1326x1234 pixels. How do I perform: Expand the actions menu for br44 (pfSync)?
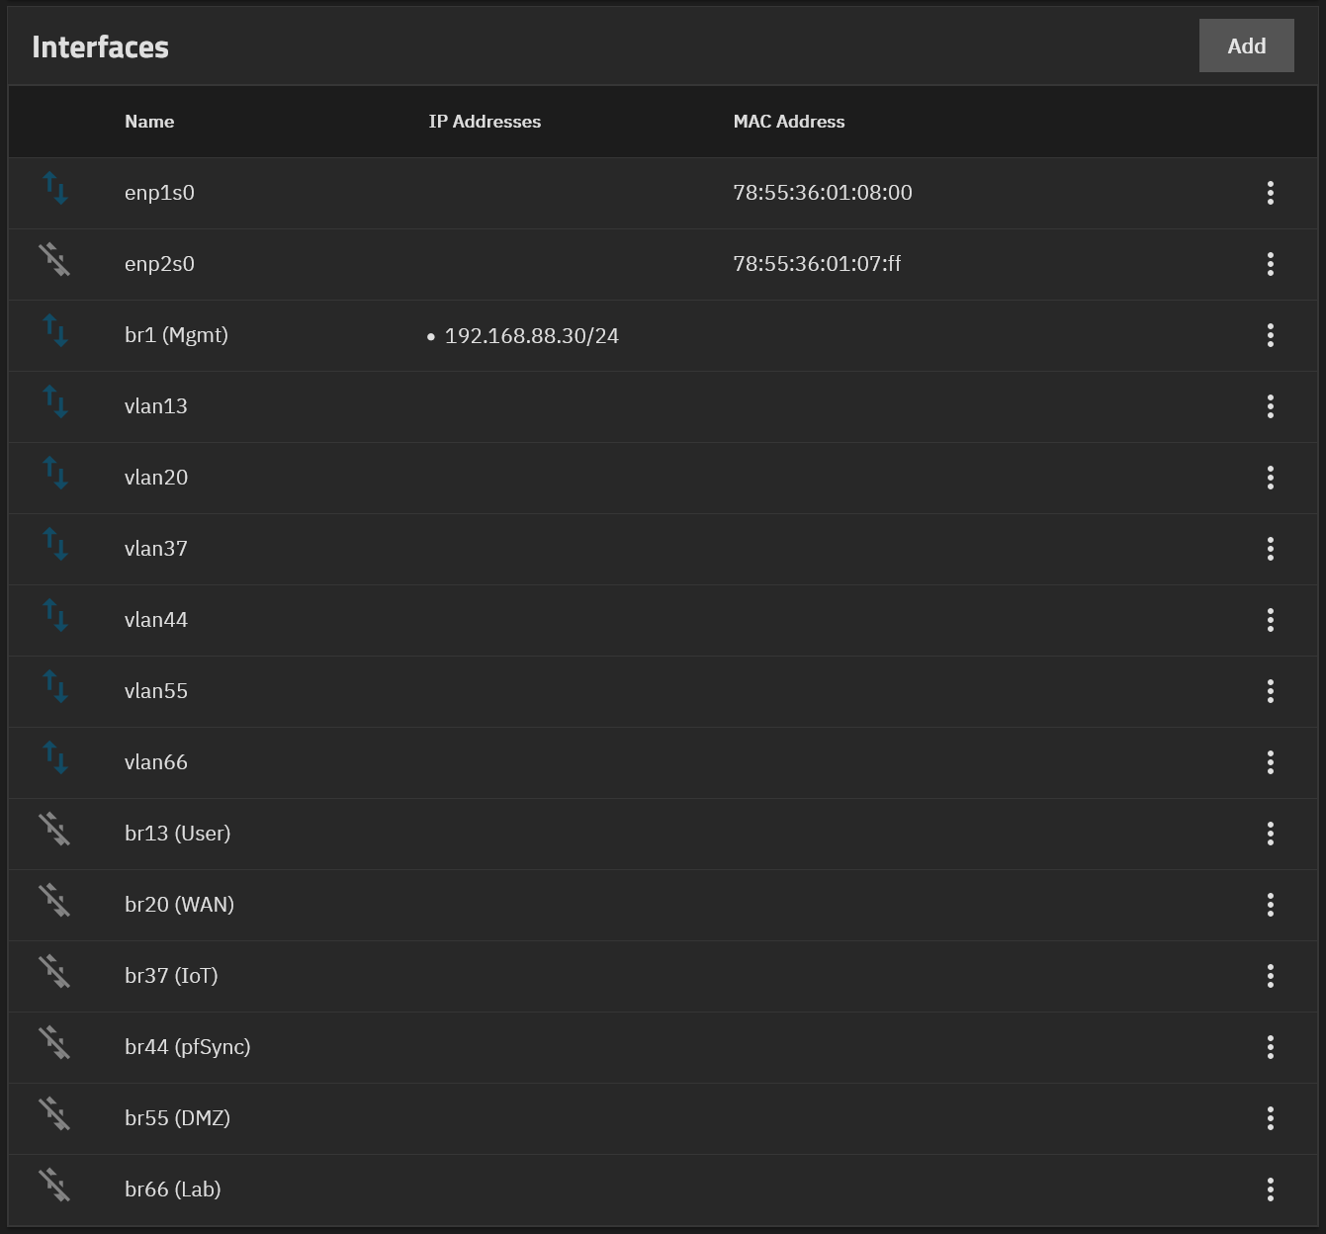1270,1047
